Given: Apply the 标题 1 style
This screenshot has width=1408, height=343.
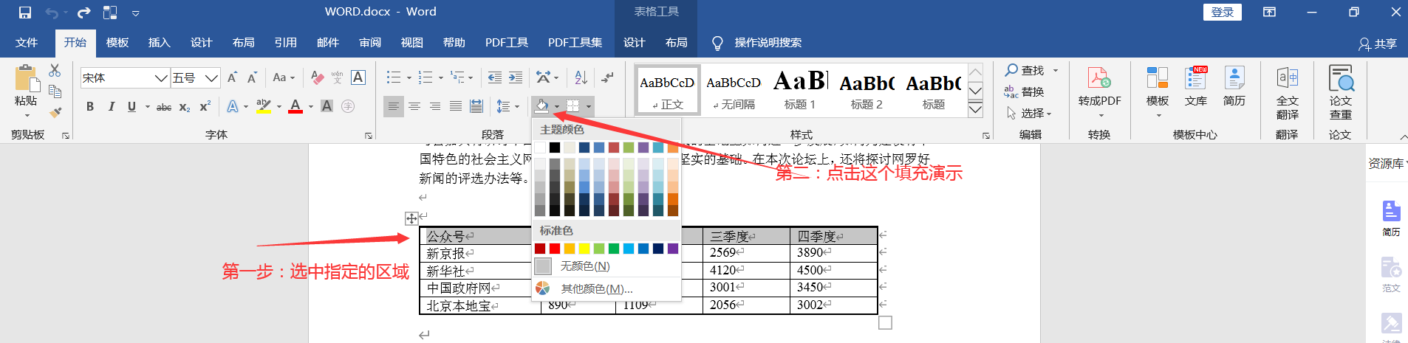Looking at the screenshot, I should coord(800,90).
